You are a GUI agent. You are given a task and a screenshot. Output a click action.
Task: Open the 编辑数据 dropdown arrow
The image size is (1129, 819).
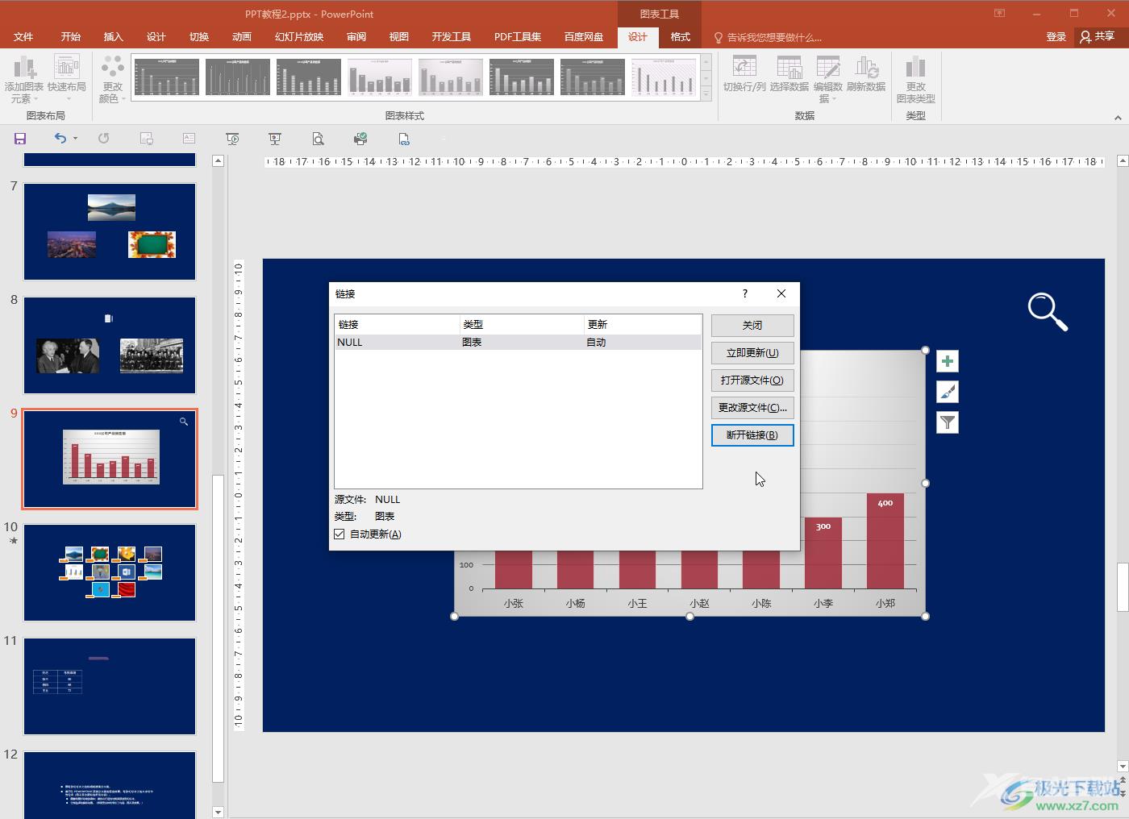834,99
